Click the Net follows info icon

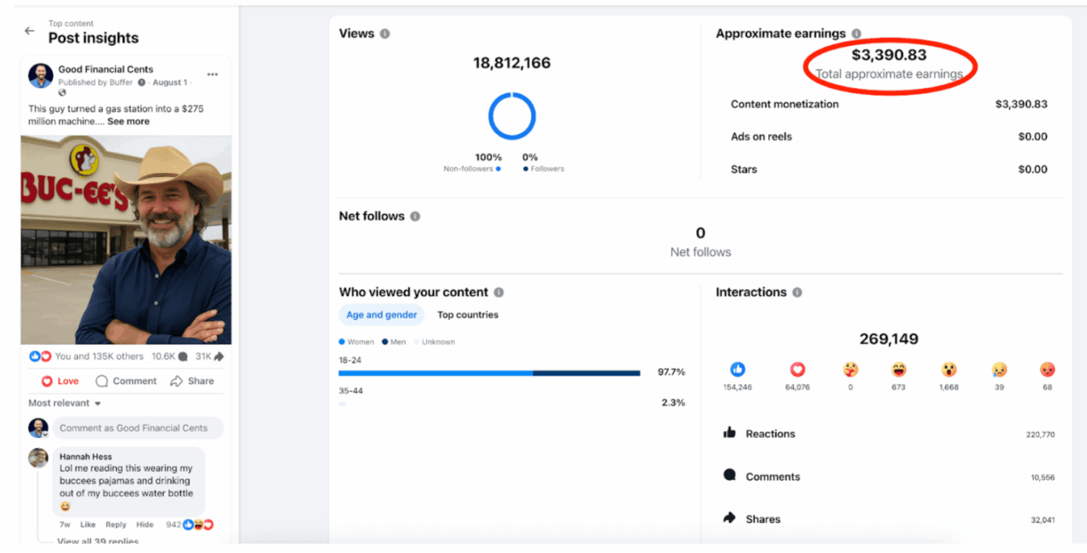tap(415, 216)
